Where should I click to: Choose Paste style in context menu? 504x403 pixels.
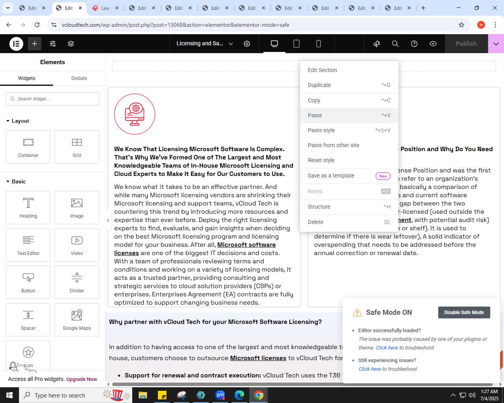coord(349,130)
